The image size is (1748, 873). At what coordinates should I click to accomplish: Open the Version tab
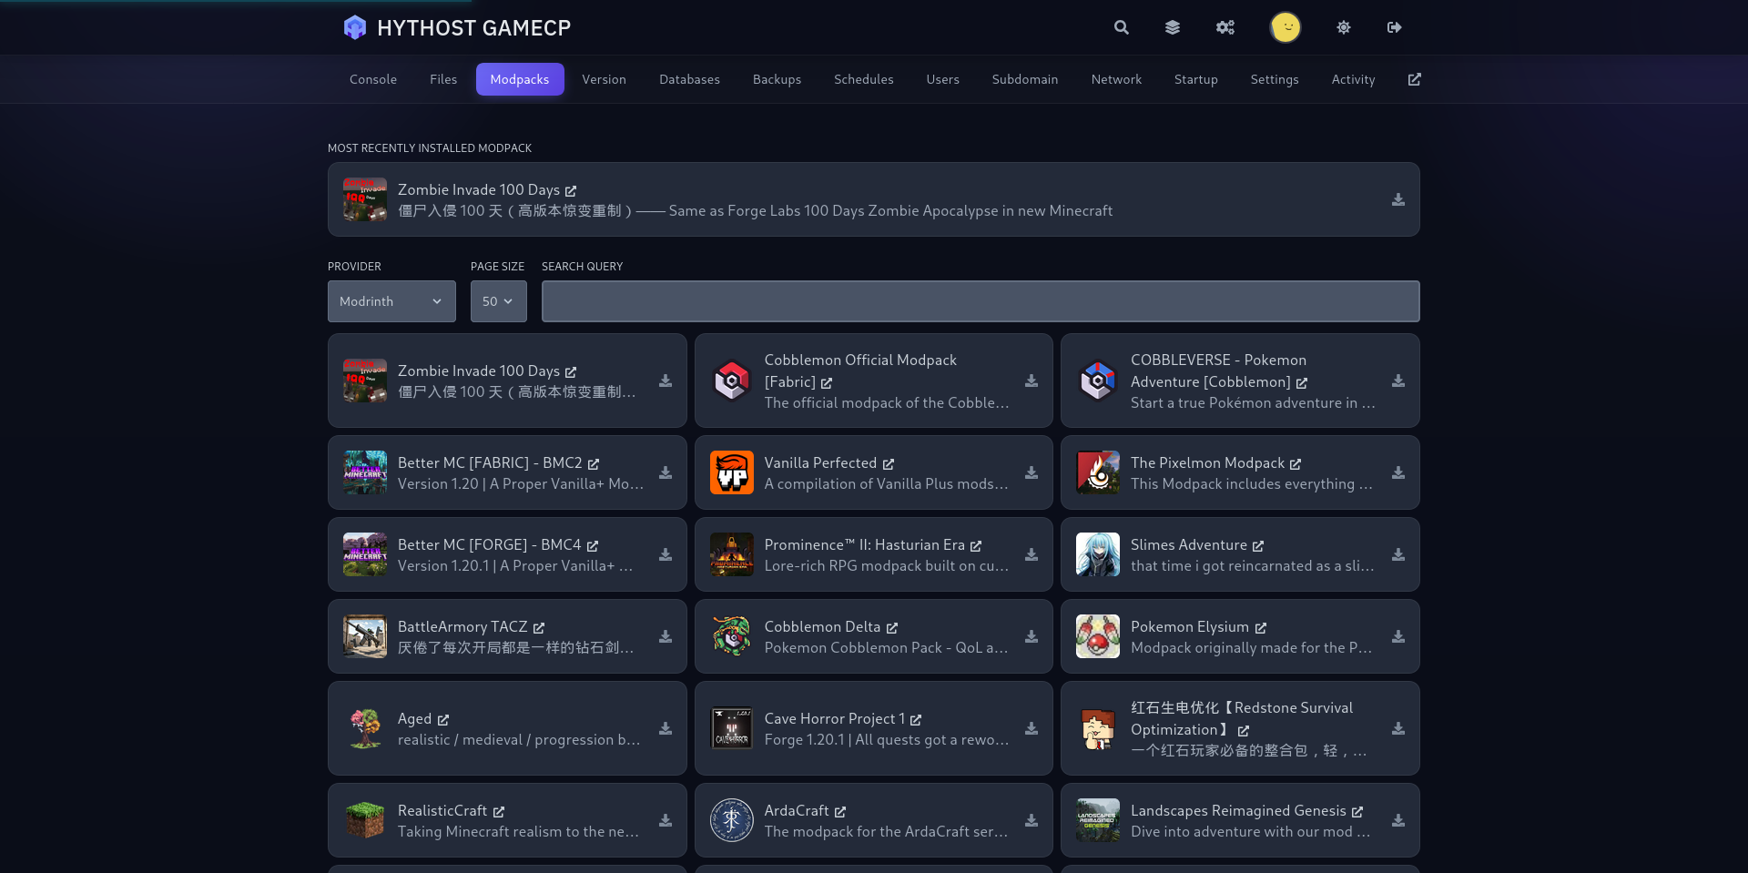605,79
